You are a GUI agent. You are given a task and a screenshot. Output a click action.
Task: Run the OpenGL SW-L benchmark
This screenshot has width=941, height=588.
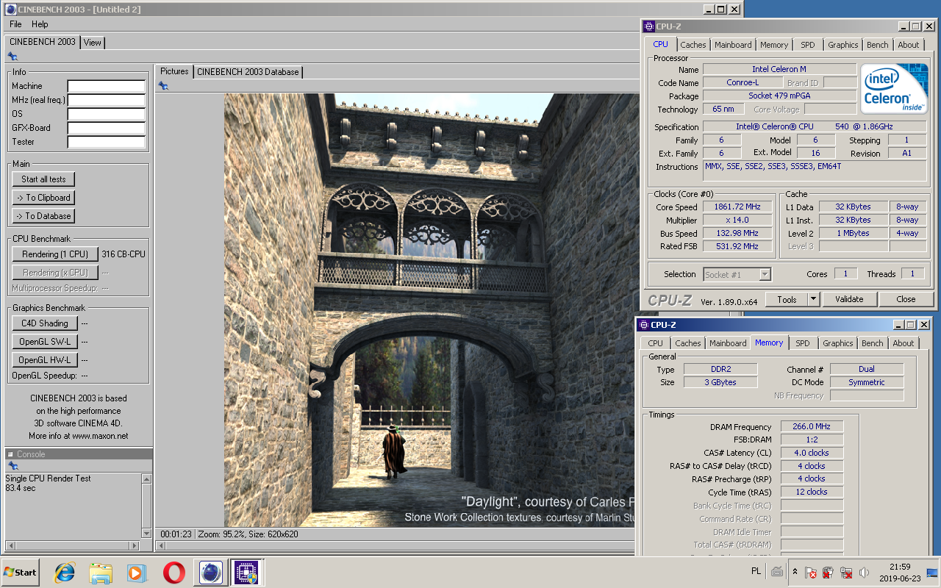44,342
